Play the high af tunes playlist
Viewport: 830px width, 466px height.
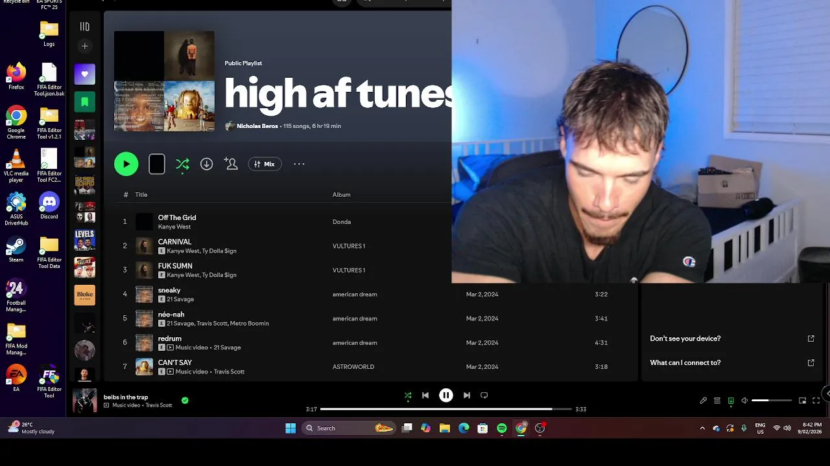click(126, 164)
